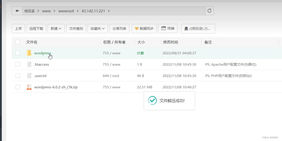This screenshot has height=141, width=282.
Task: Click the 数据同步 data sync button
Action: [144, 29]
